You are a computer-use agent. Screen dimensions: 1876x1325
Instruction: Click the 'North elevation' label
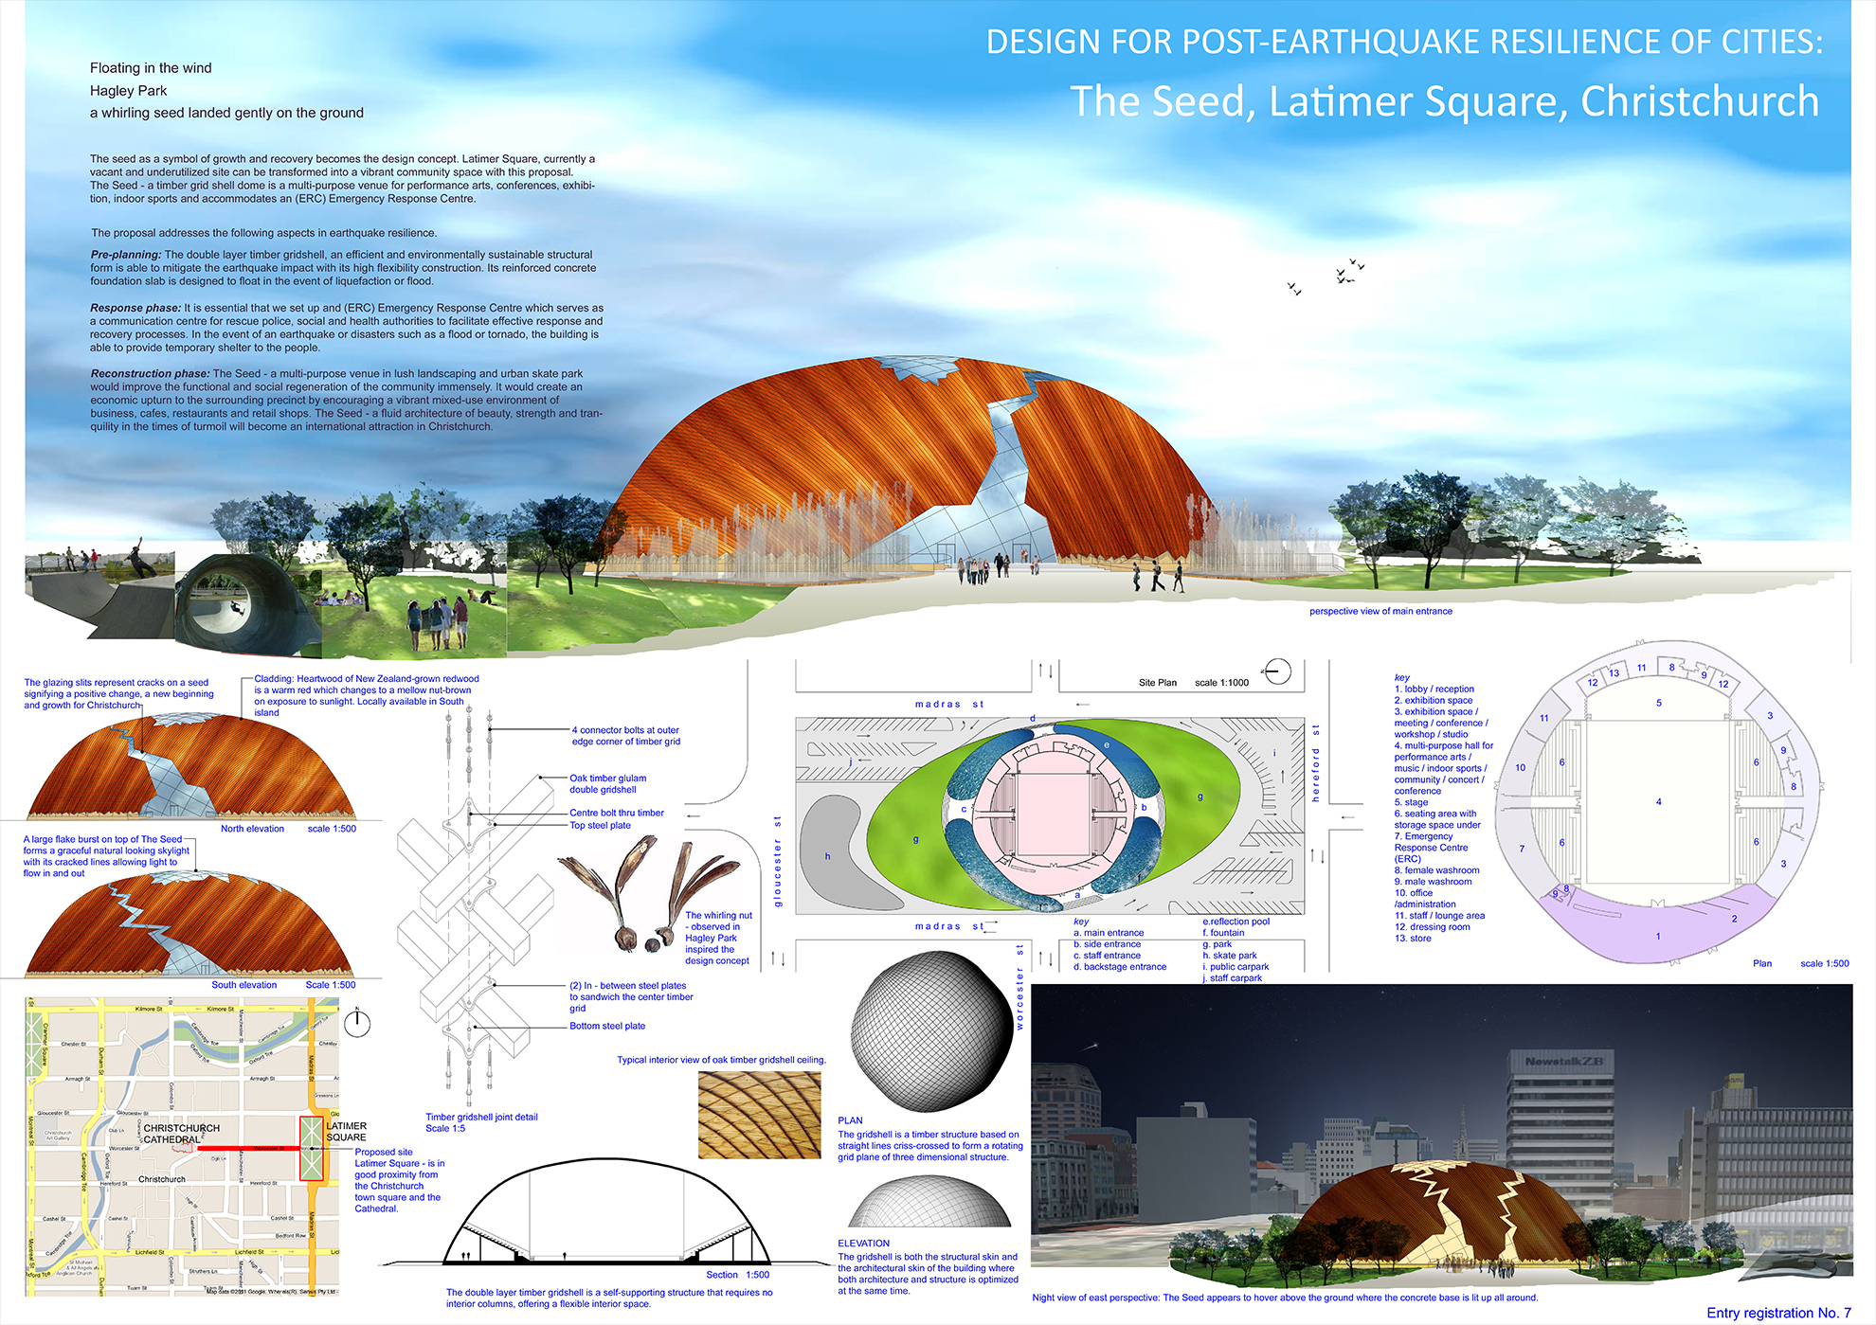tap(252, 829)
